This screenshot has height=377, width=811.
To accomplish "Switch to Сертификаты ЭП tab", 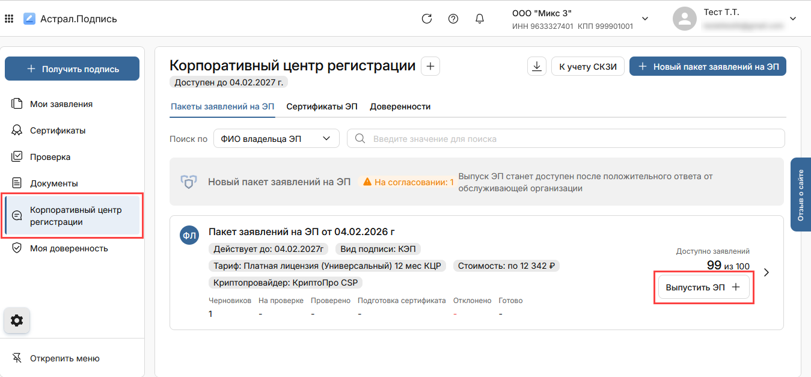I will click(322, 106).
